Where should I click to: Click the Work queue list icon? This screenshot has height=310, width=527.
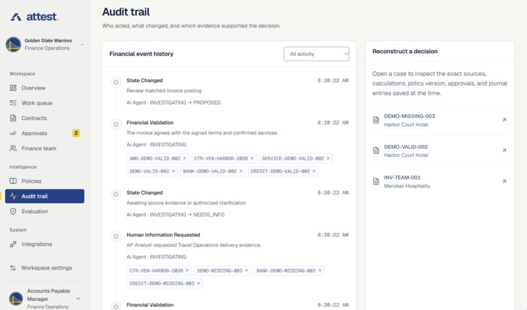(13, 103)
